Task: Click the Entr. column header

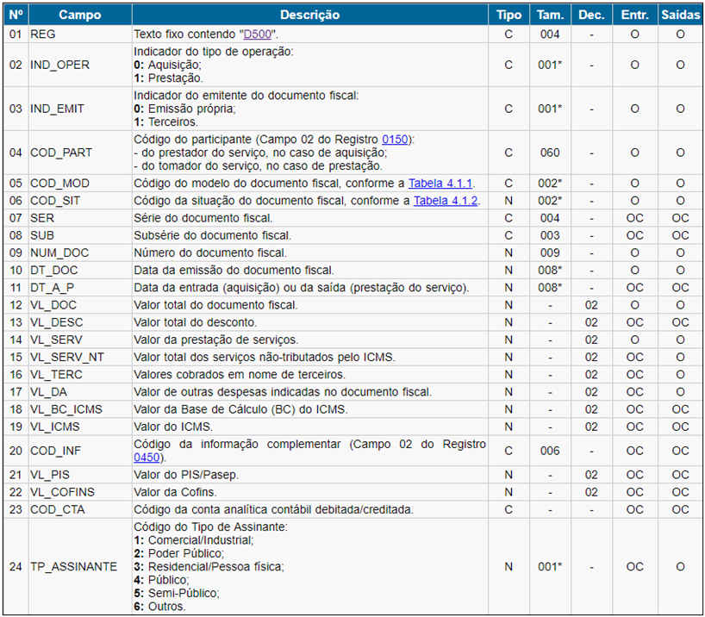Action: point(634,15)
